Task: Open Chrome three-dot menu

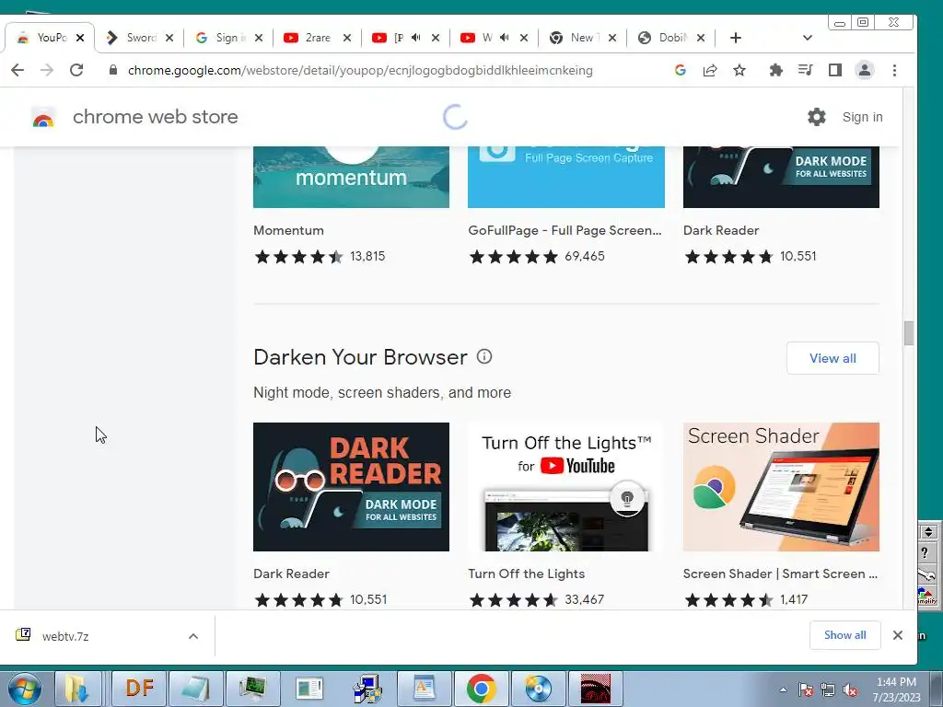Action: pos(894,70)
